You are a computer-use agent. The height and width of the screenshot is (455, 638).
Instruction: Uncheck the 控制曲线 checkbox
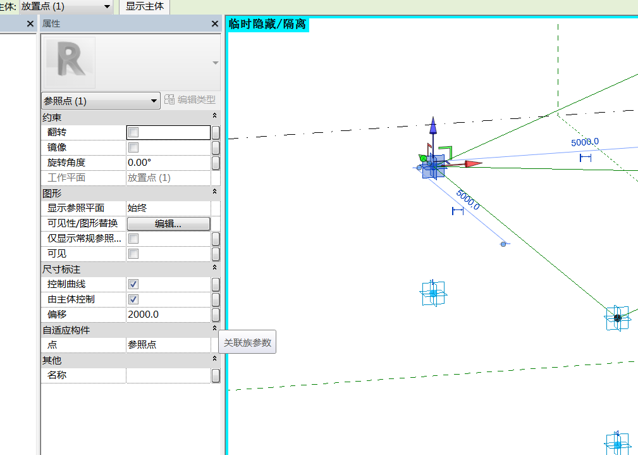pos(133,284)
